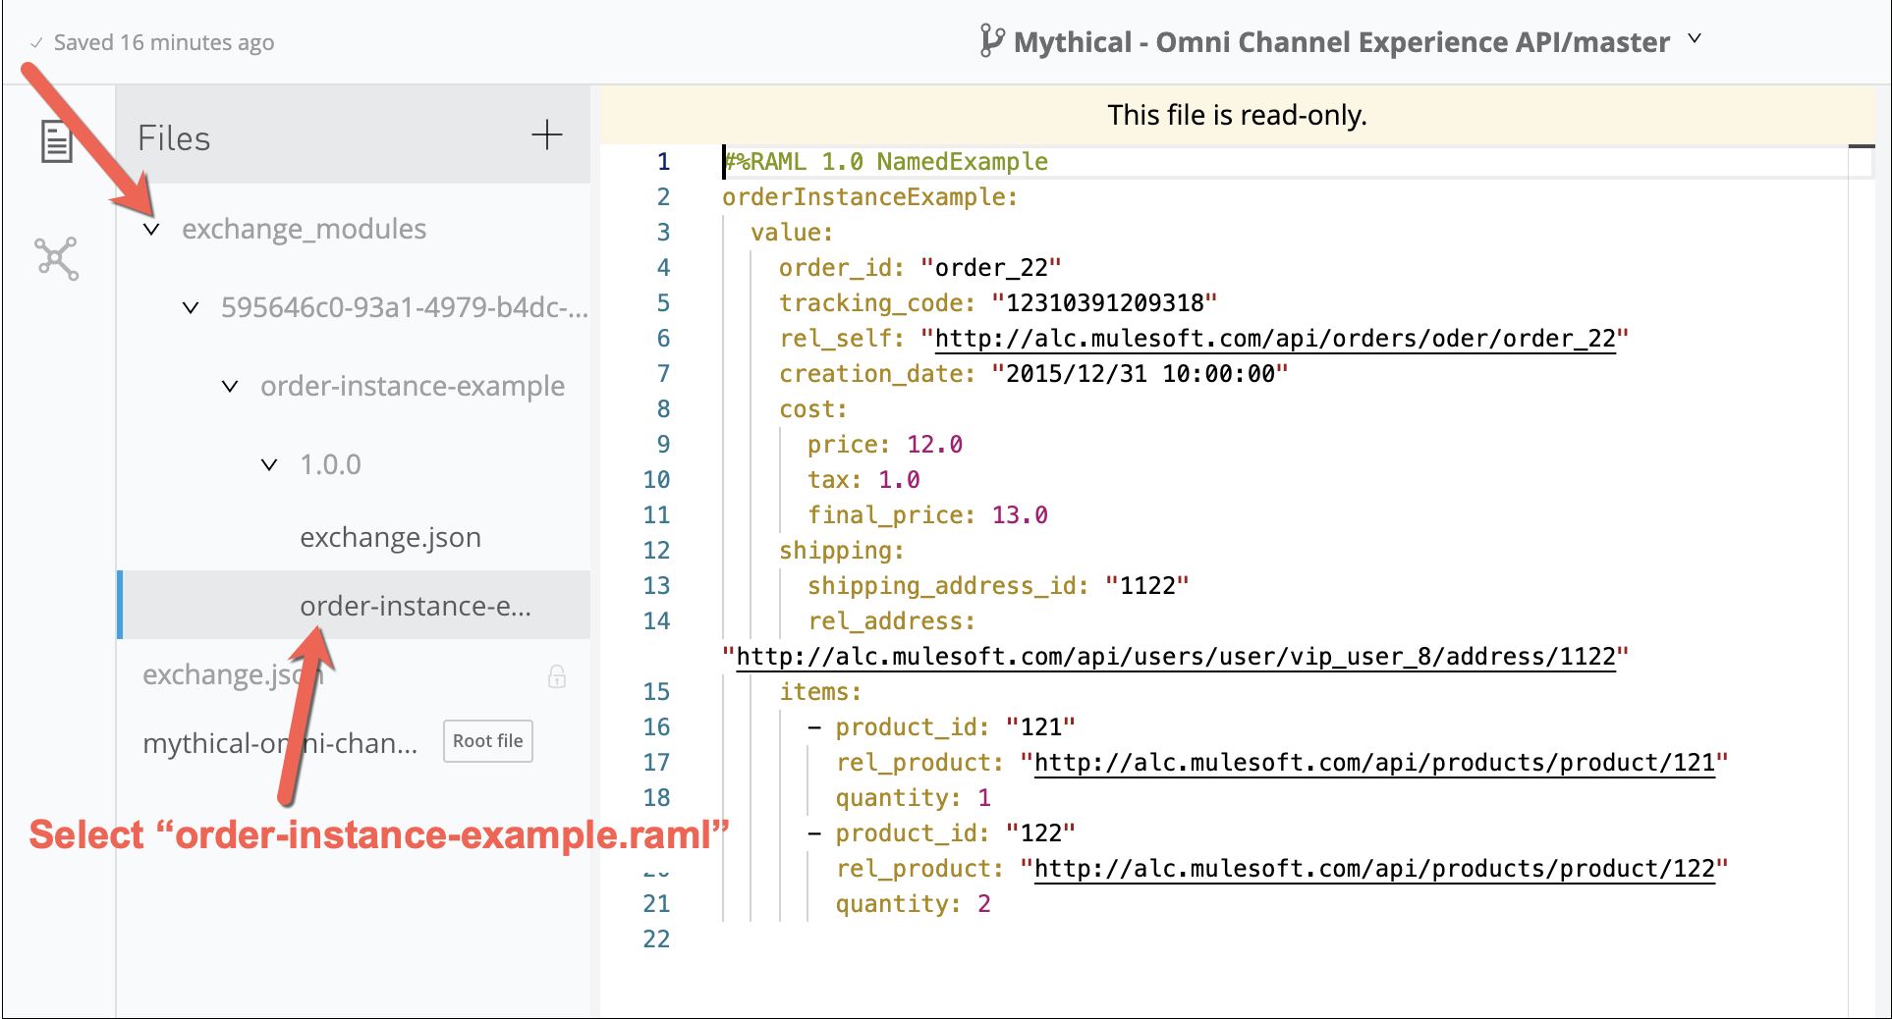
Task: Collapse the order-instance-example folder
Action: pos(230,387)
